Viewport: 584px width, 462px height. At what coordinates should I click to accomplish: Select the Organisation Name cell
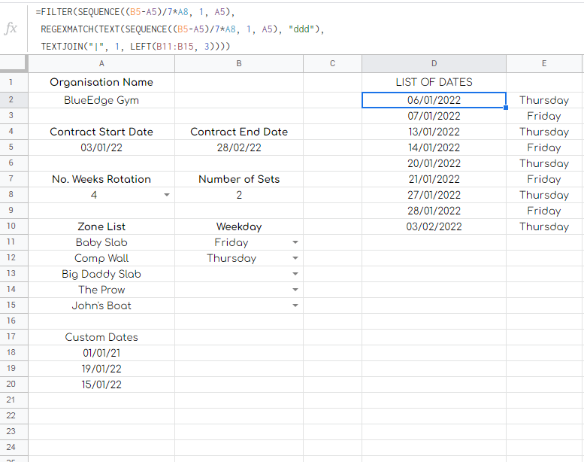pyautogui.click(x=101, y=82)
